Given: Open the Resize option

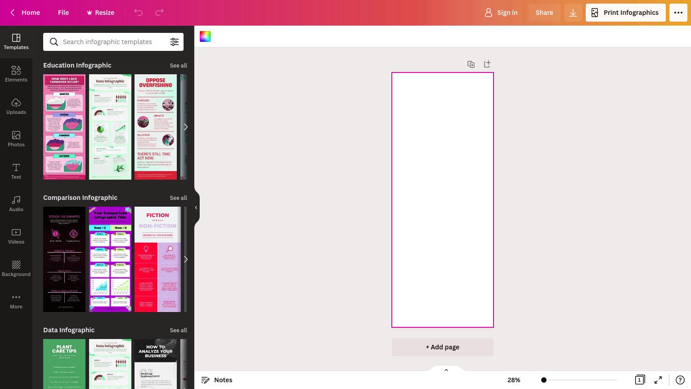Looking at the screenshot, I should tap(100, 13).
